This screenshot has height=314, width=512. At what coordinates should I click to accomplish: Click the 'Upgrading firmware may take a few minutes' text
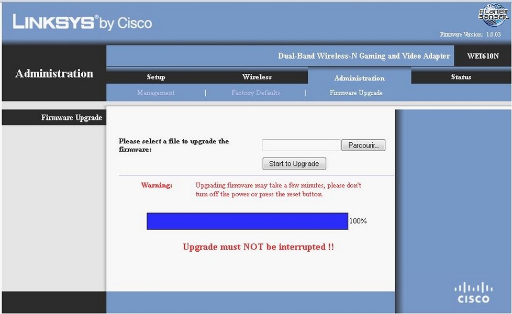[278, 189]
